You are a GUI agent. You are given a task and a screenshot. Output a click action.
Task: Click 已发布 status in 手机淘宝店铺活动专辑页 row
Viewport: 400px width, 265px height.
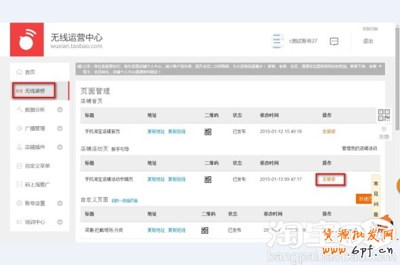pyautogui.click(x=239, y=180)
